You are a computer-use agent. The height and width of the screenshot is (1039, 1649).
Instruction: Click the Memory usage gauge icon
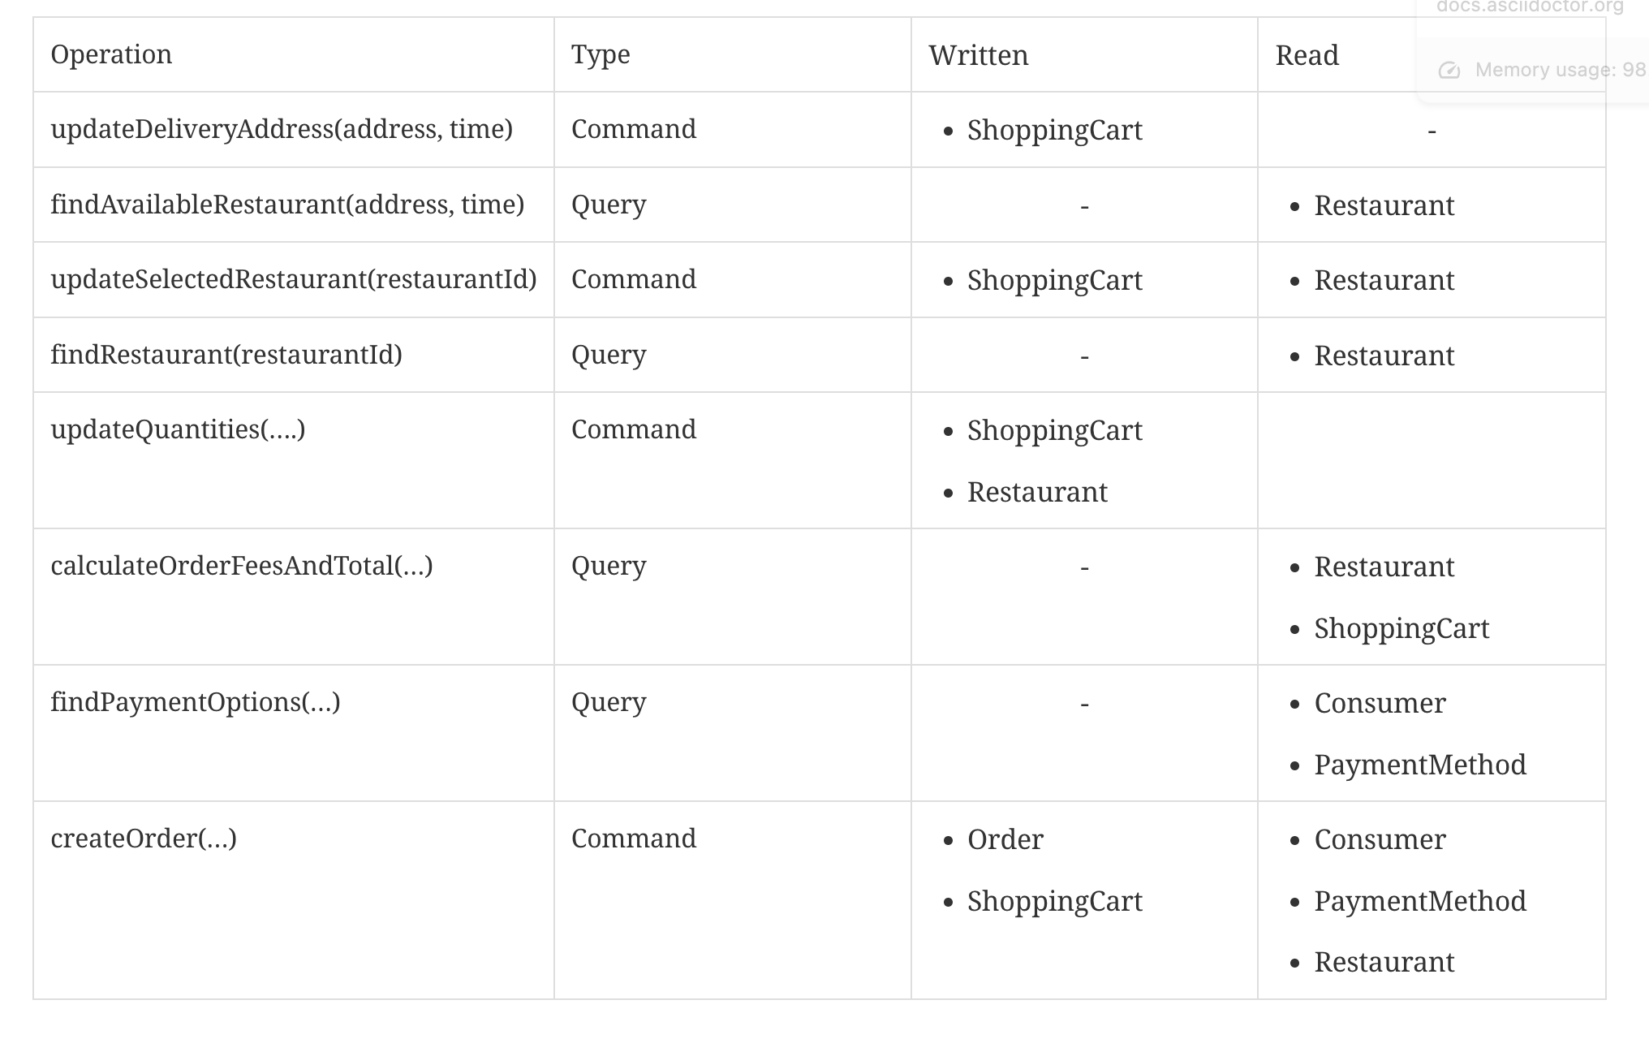1449,71
